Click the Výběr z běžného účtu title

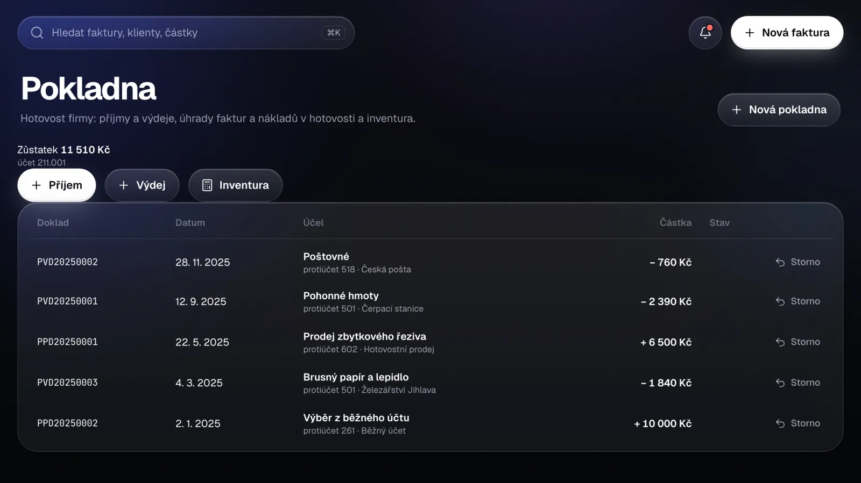356,417
